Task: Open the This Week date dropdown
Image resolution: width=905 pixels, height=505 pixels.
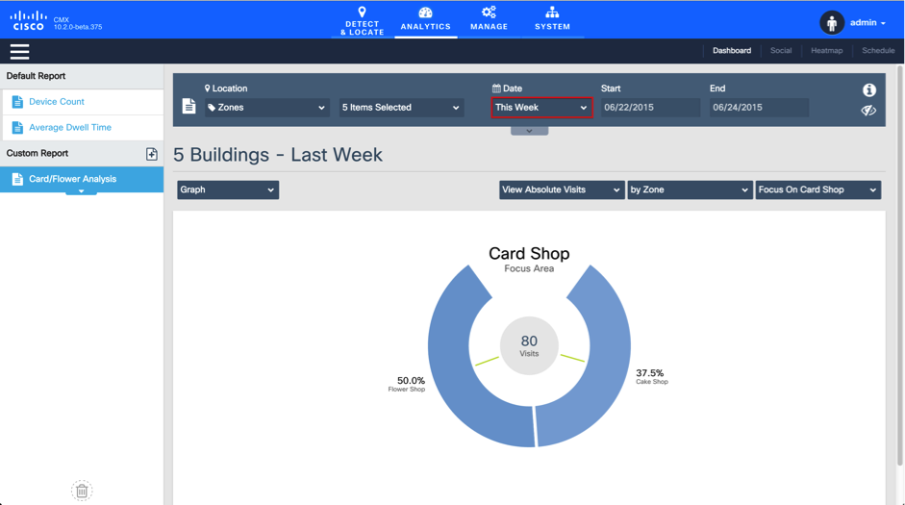Action: click(540, 108)
